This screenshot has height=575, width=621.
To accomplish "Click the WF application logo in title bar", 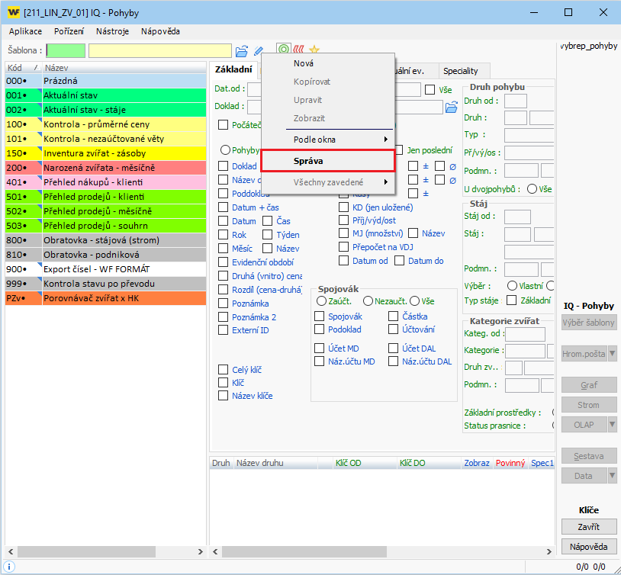I will pos(14,12).
